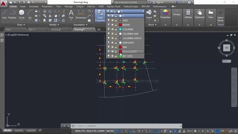This screenshot has height=134, width=238.
Task: Select the Arc tool
Action: point(30,15)
